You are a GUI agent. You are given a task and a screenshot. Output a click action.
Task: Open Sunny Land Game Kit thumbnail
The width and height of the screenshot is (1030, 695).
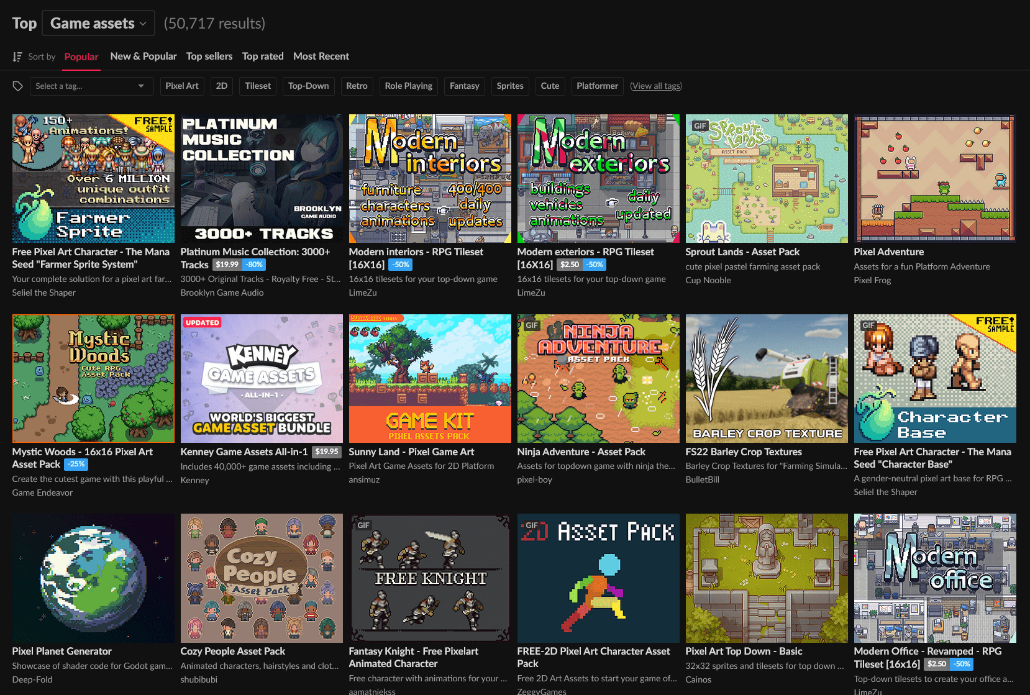point(430,378)
